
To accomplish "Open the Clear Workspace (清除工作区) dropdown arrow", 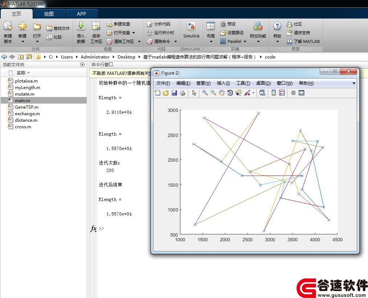I will point(139,41).
